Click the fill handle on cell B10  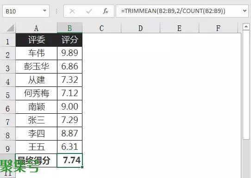coord(82,167)
